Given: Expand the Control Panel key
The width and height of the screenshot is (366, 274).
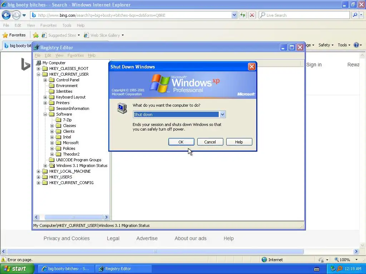Looking at the screenshot, I should pos(45,80).
